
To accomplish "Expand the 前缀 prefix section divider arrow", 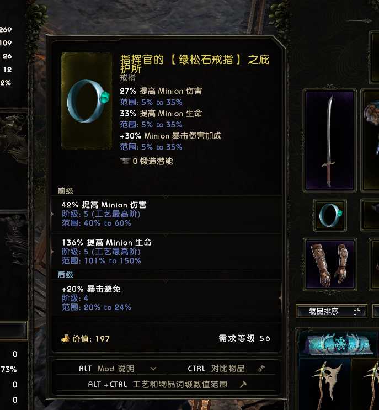I will point(166,196).
